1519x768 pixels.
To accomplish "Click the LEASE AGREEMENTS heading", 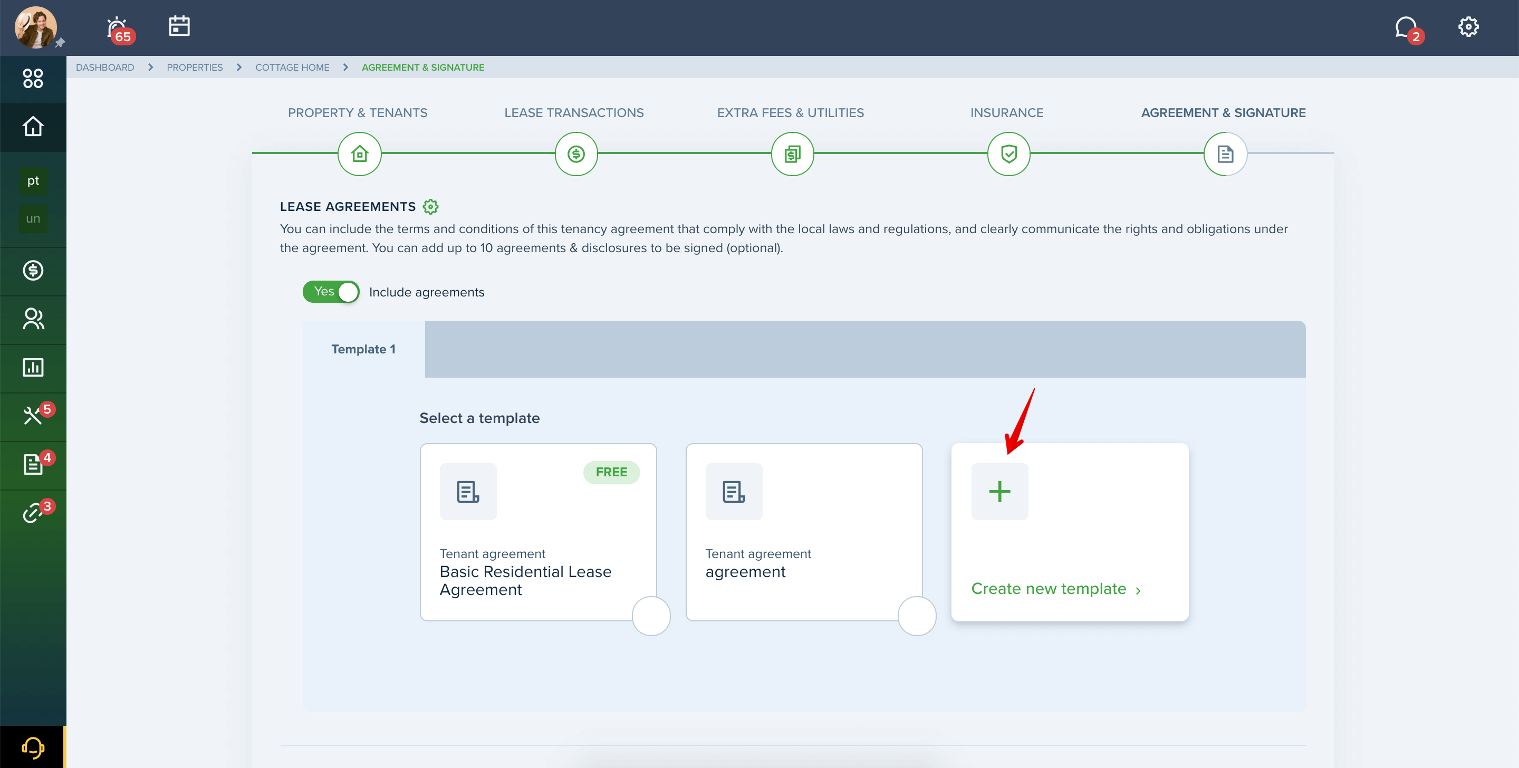I will coord(348,206).
